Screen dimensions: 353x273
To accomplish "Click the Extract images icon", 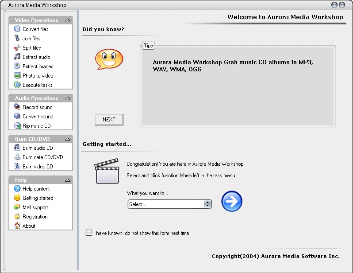I will [17, 66].
